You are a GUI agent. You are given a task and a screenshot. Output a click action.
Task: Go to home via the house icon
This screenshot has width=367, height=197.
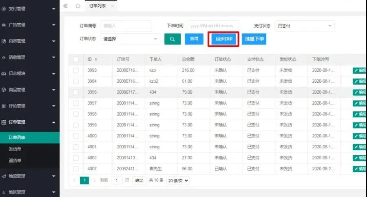78,6
